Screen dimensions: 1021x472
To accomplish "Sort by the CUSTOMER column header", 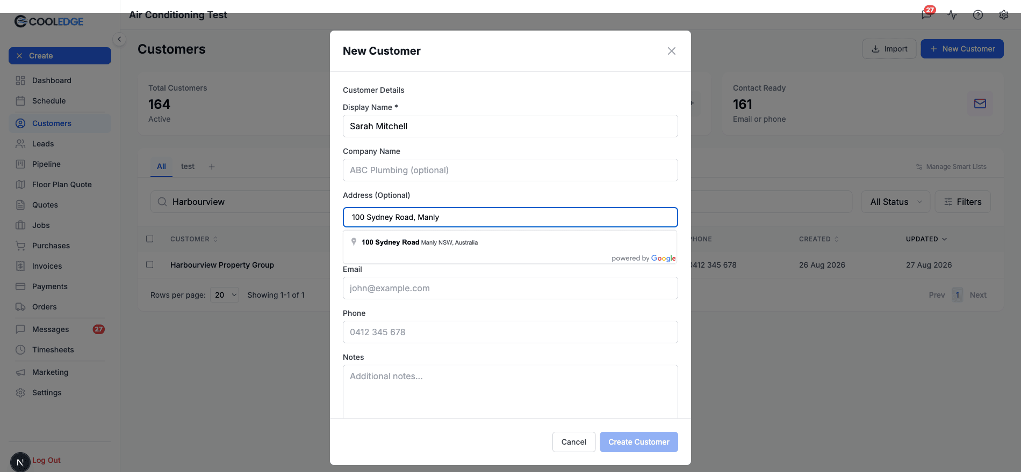I will [x=194, y=239].
